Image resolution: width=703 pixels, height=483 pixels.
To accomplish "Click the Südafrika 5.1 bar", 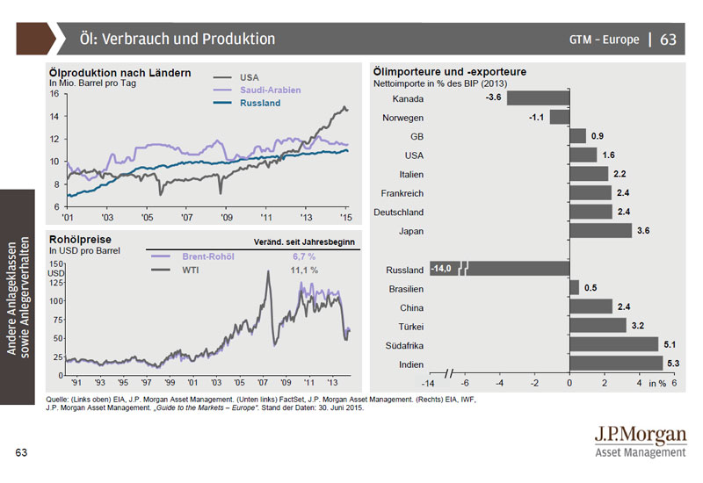I will [614, 344].
